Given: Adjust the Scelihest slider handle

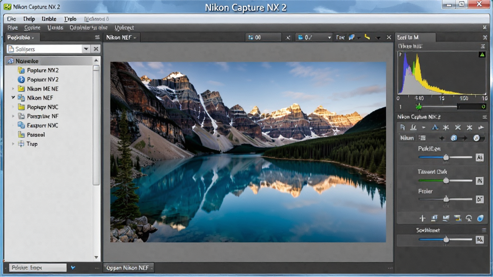Looking at the screenshot, I should [446, 239].
